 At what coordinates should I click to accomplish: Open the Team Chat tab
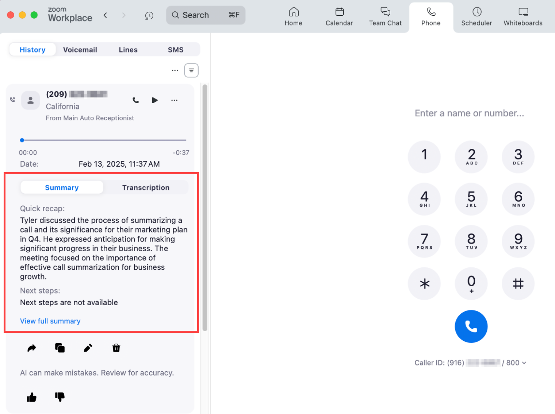pyautogui.click(x=385, y=17)
